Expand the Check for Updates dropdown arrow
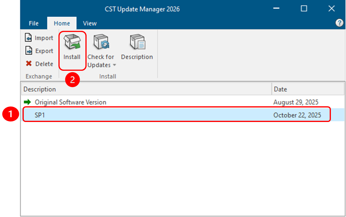 pos(114,65)
